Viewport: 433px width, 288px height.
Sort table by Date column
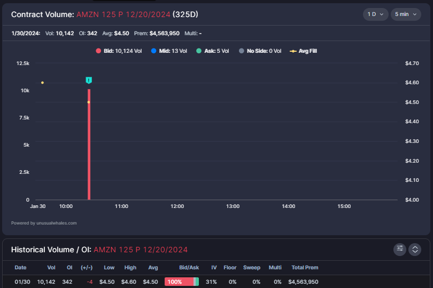(20, 268)
